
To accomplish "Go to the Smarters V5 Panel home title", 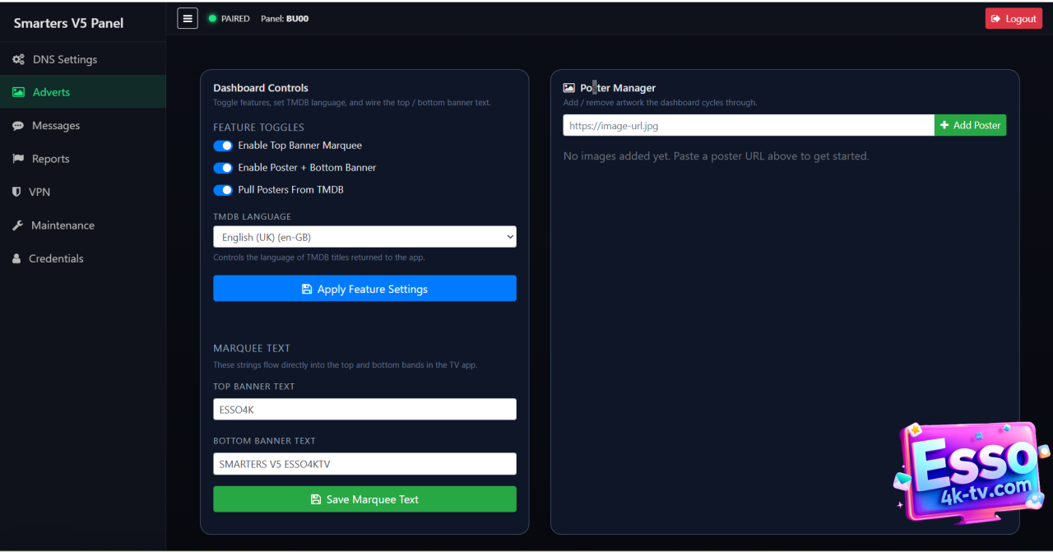I will (68, 23).
